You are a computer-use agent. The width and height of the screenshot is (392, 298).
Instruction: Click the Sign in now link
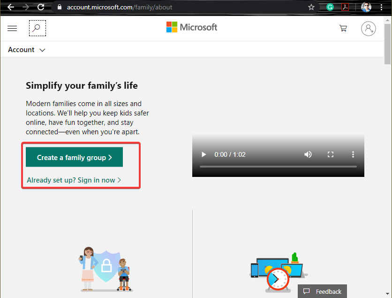point(73,180)
